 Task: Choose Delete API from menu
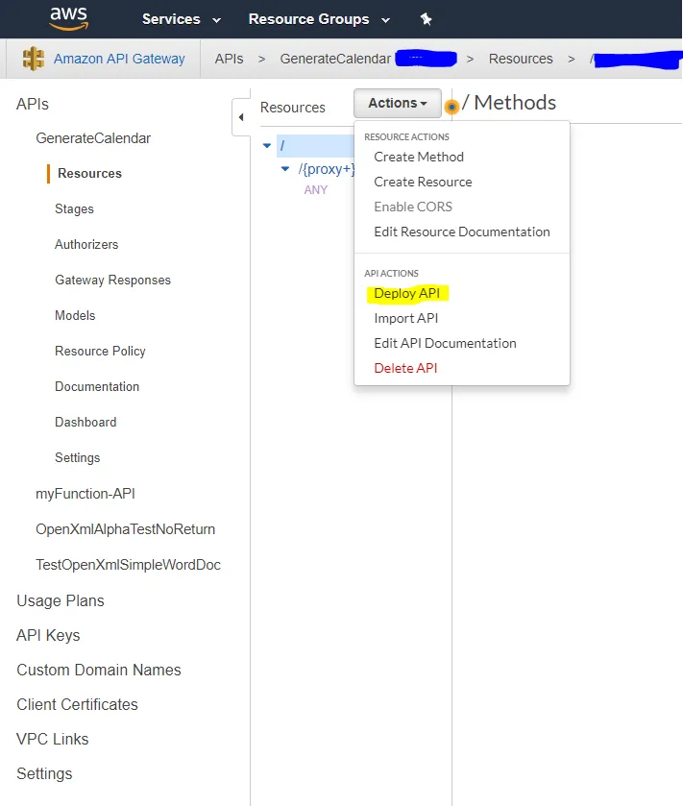tap(405, 368)
